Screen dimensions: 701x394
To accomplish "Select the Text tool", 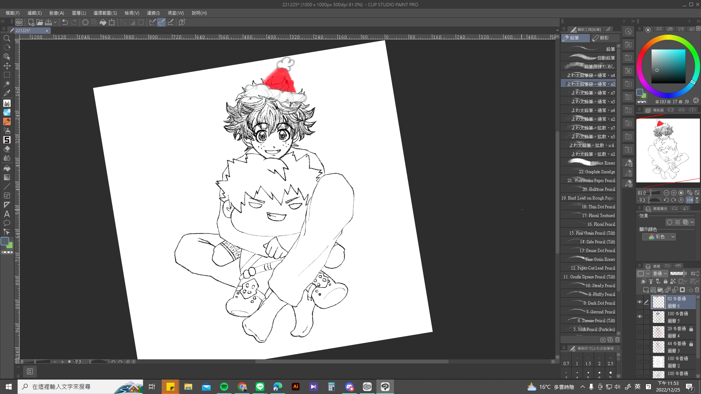I will click(7, 214).
